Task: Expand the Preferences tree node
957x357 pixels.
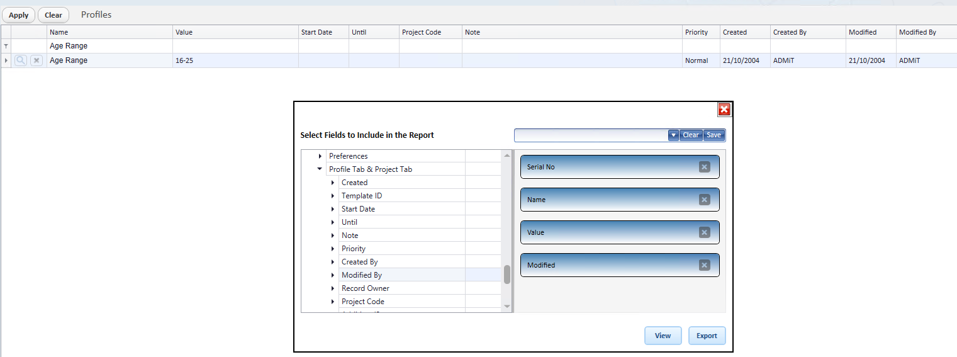Action: click(x=320, y=156)
